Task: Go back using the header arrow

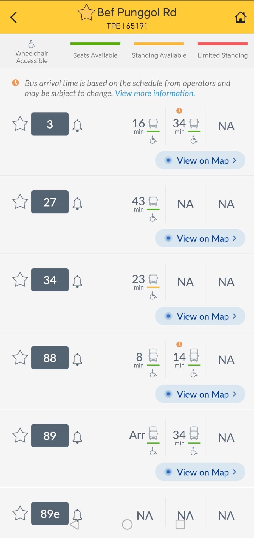Action: click(x=13, y=17)
